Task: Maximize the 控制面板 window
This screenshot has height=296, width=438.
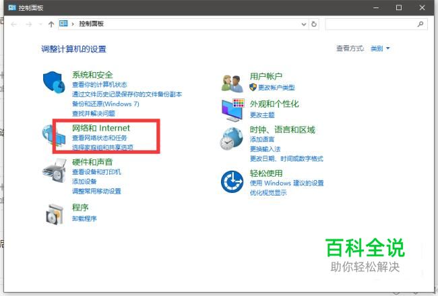Action: (399, 7)
